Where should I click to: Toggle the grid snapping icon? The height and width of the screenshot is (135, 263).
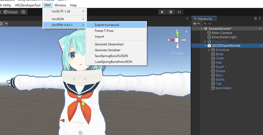[x=23, y=12]
